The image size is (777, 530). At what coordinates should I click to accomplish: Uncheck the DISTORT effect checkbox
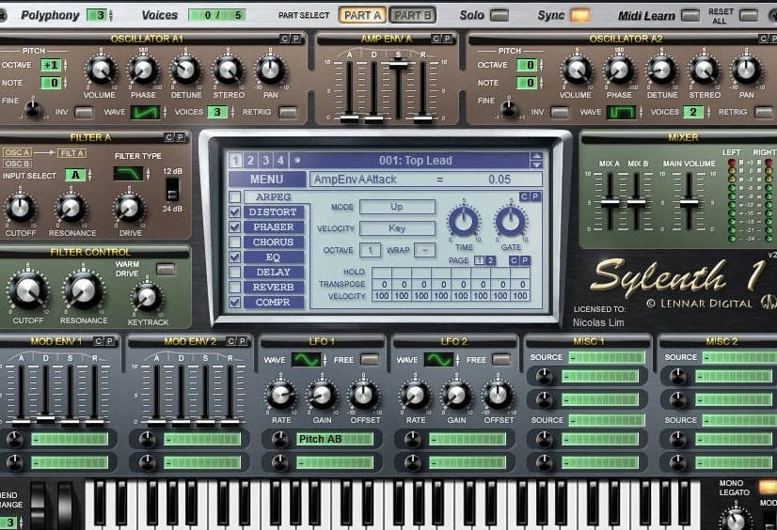click(235, 211)
